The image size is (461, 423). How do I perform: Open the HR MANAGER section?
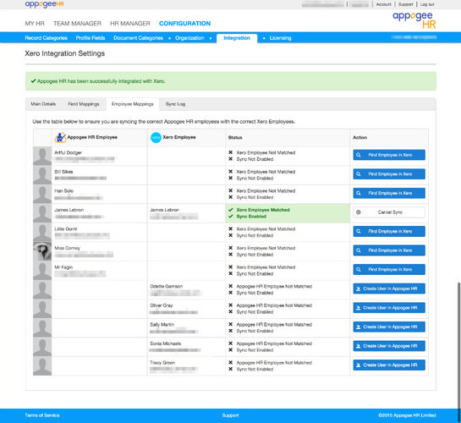130,24
